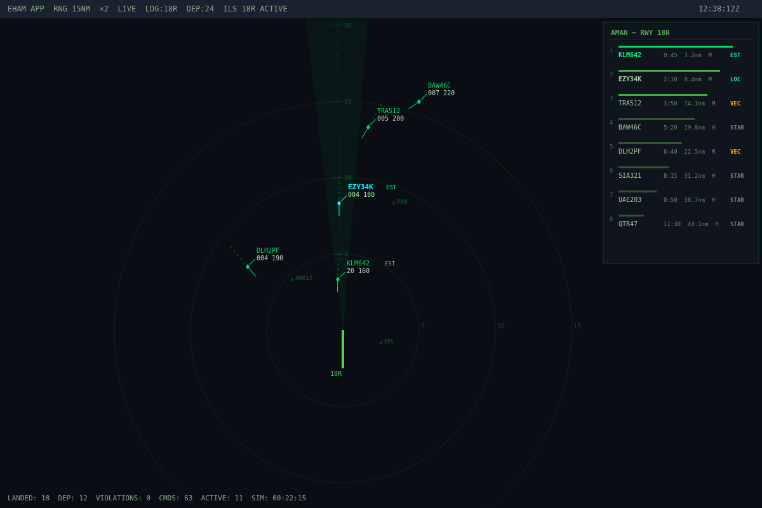Click the VEC status for DLH2PF
Image resolution: width=762 pixels, height=508 pixels.
point(735,152)
